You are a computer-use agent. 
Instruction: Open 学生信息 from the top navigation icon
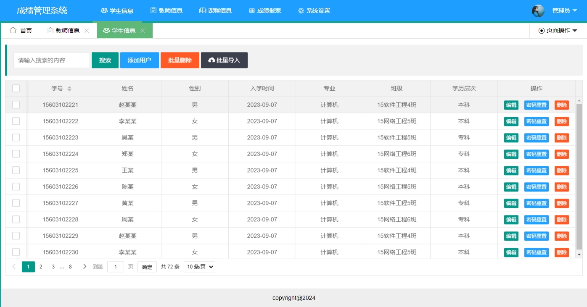point(103,10)
